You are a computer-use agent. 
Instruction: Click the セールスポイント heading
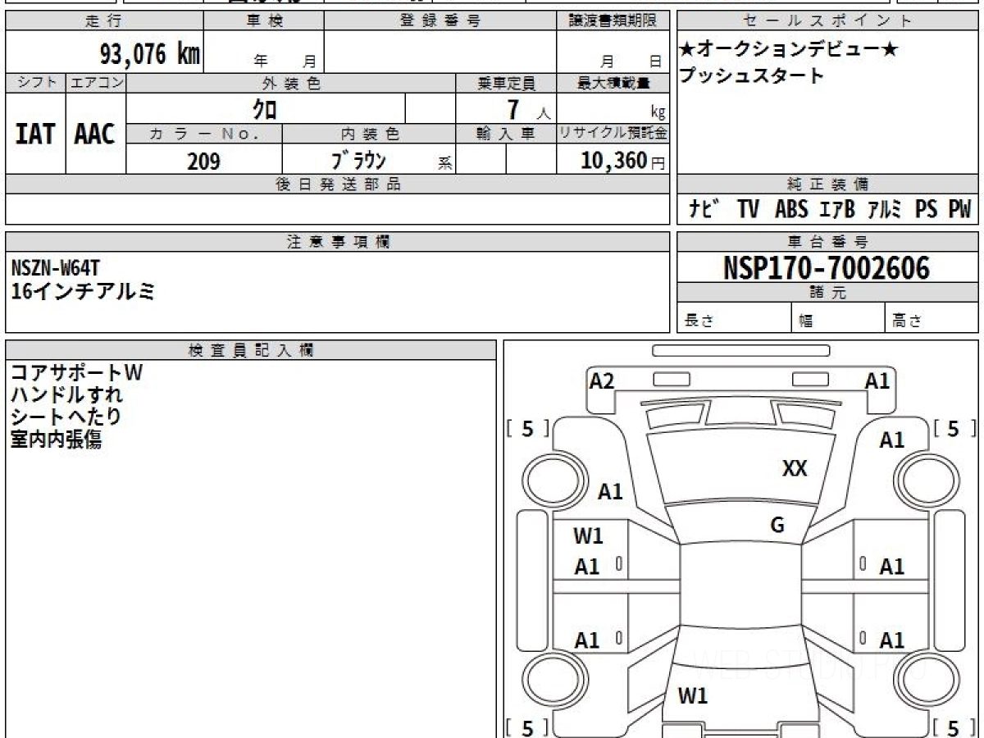[x=827, y=21]
